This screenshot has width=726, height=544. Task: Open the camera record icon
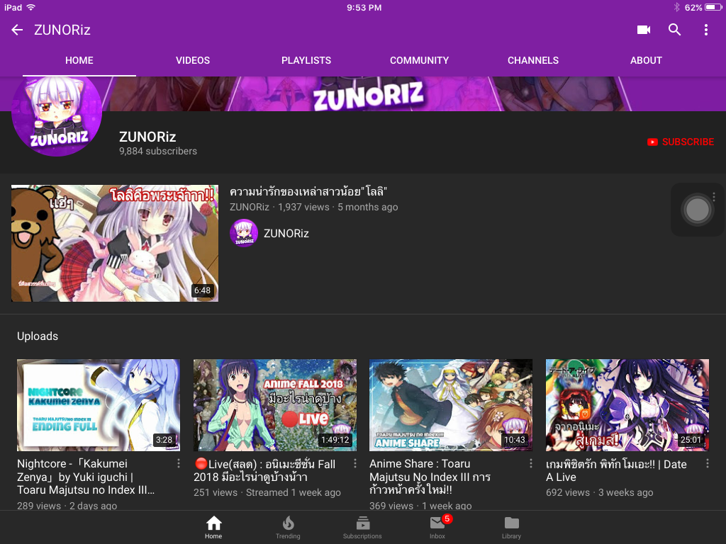(644, 30)
